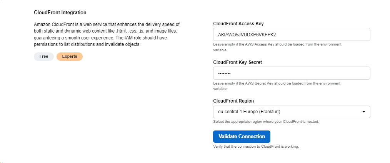Open the CloudFront Region select box
This screenshot has width=390, height=163.
point(291,112)
